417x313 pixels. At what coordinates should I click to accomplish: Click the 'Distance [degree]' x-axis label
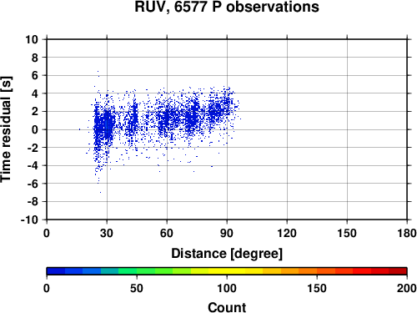[227, 254]
